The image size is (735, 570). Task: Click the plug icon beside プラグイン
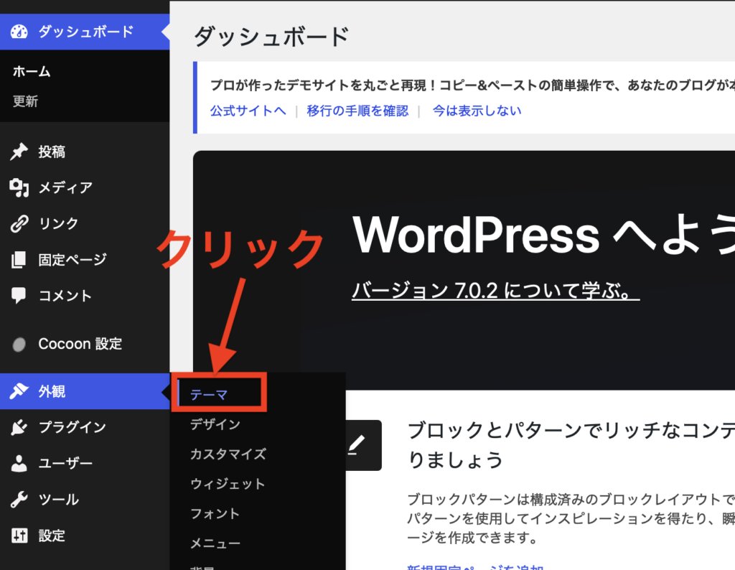pos(19,427)
